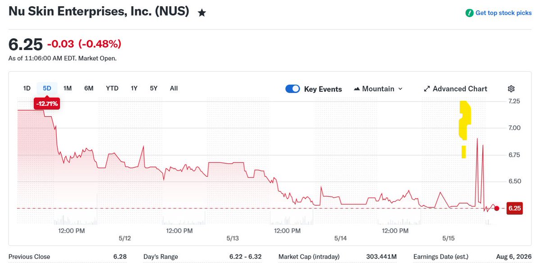Expand the Mountain chart type dropdown chevron
The height and width of the screenshot is (263, 540).
click(400, 89)
